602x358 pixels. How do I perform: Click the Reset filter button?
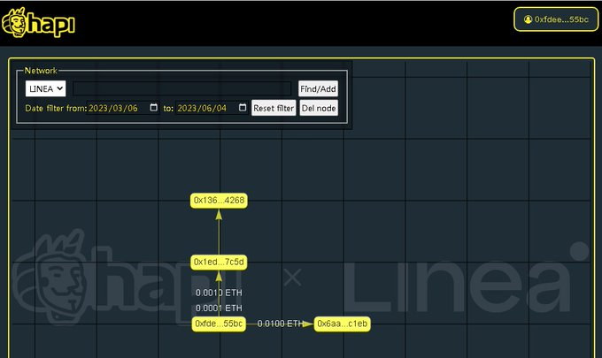(274, 108)
